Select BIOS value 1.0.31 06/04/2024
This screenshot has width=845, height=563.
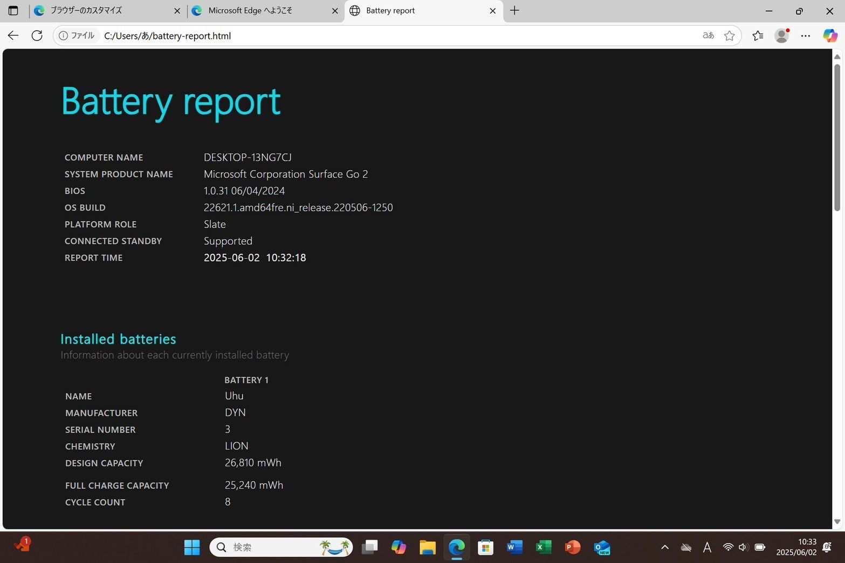click(x=244, y=191)
